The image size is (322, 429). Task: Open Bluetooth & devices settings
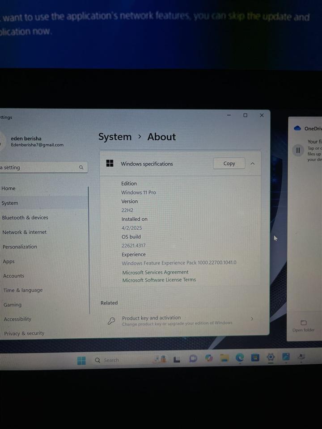44,218
